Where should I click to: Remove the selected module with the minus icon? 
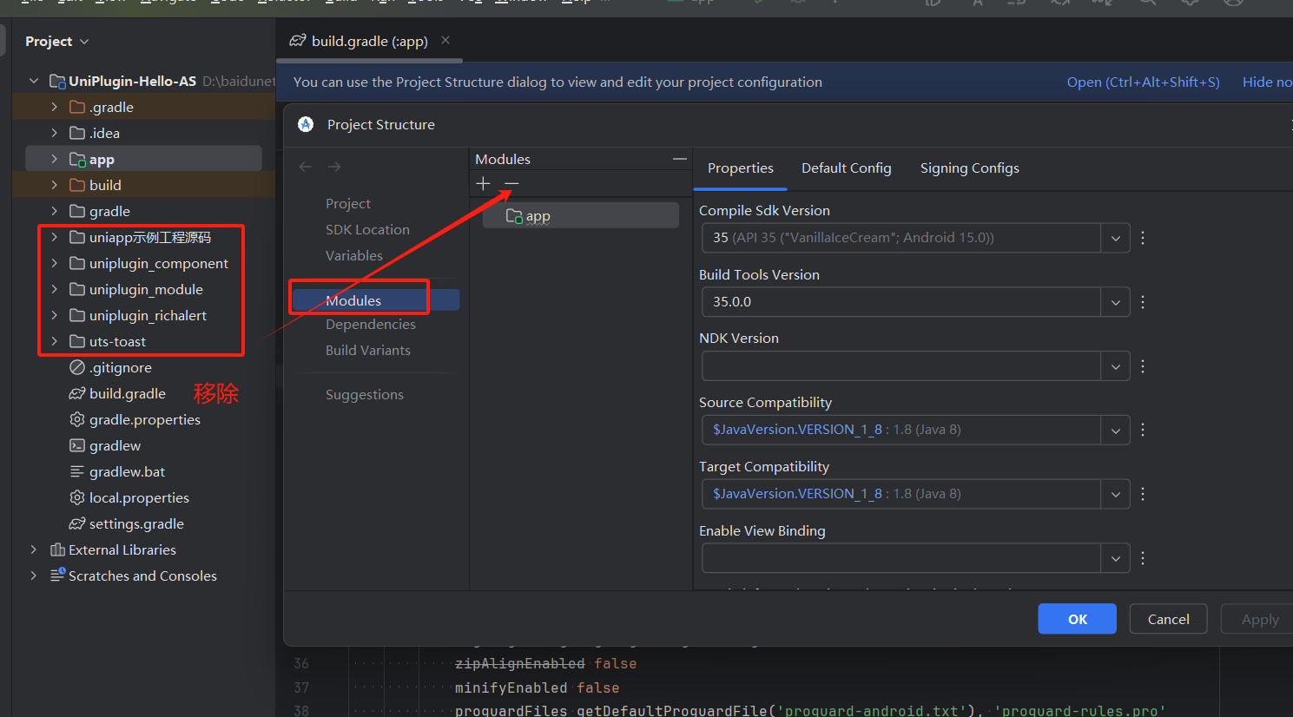tap(511, 183)
